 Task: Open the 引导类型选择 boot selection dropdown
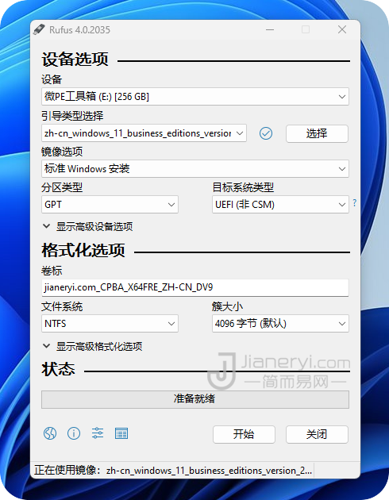pyautogui.click(x=144, y=133)
